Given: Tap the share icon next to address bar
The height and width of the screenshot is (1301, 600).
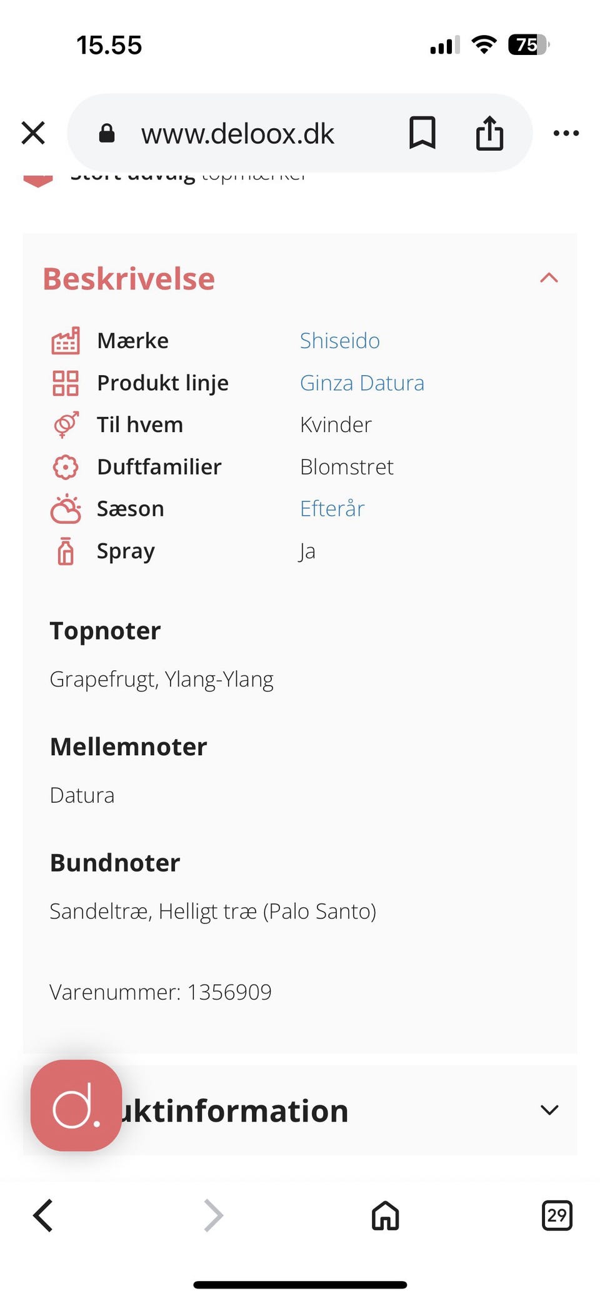Looking at the screenshot, I should coord(490,133).
